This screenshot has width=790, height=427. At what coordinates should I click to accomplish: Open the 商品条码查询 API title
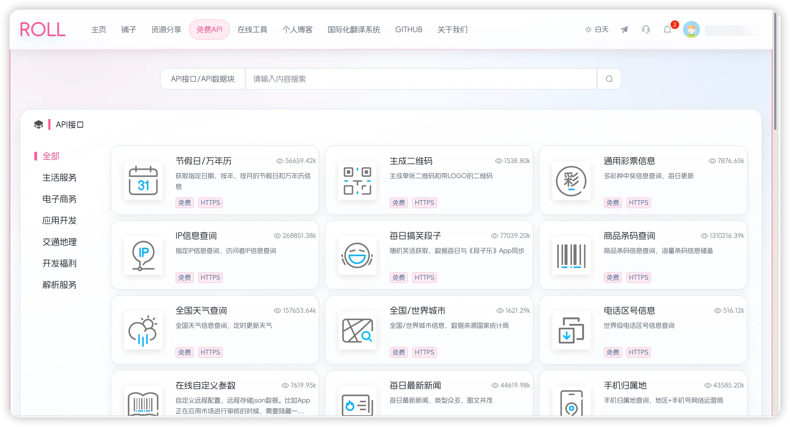click(x=629, y=235)
